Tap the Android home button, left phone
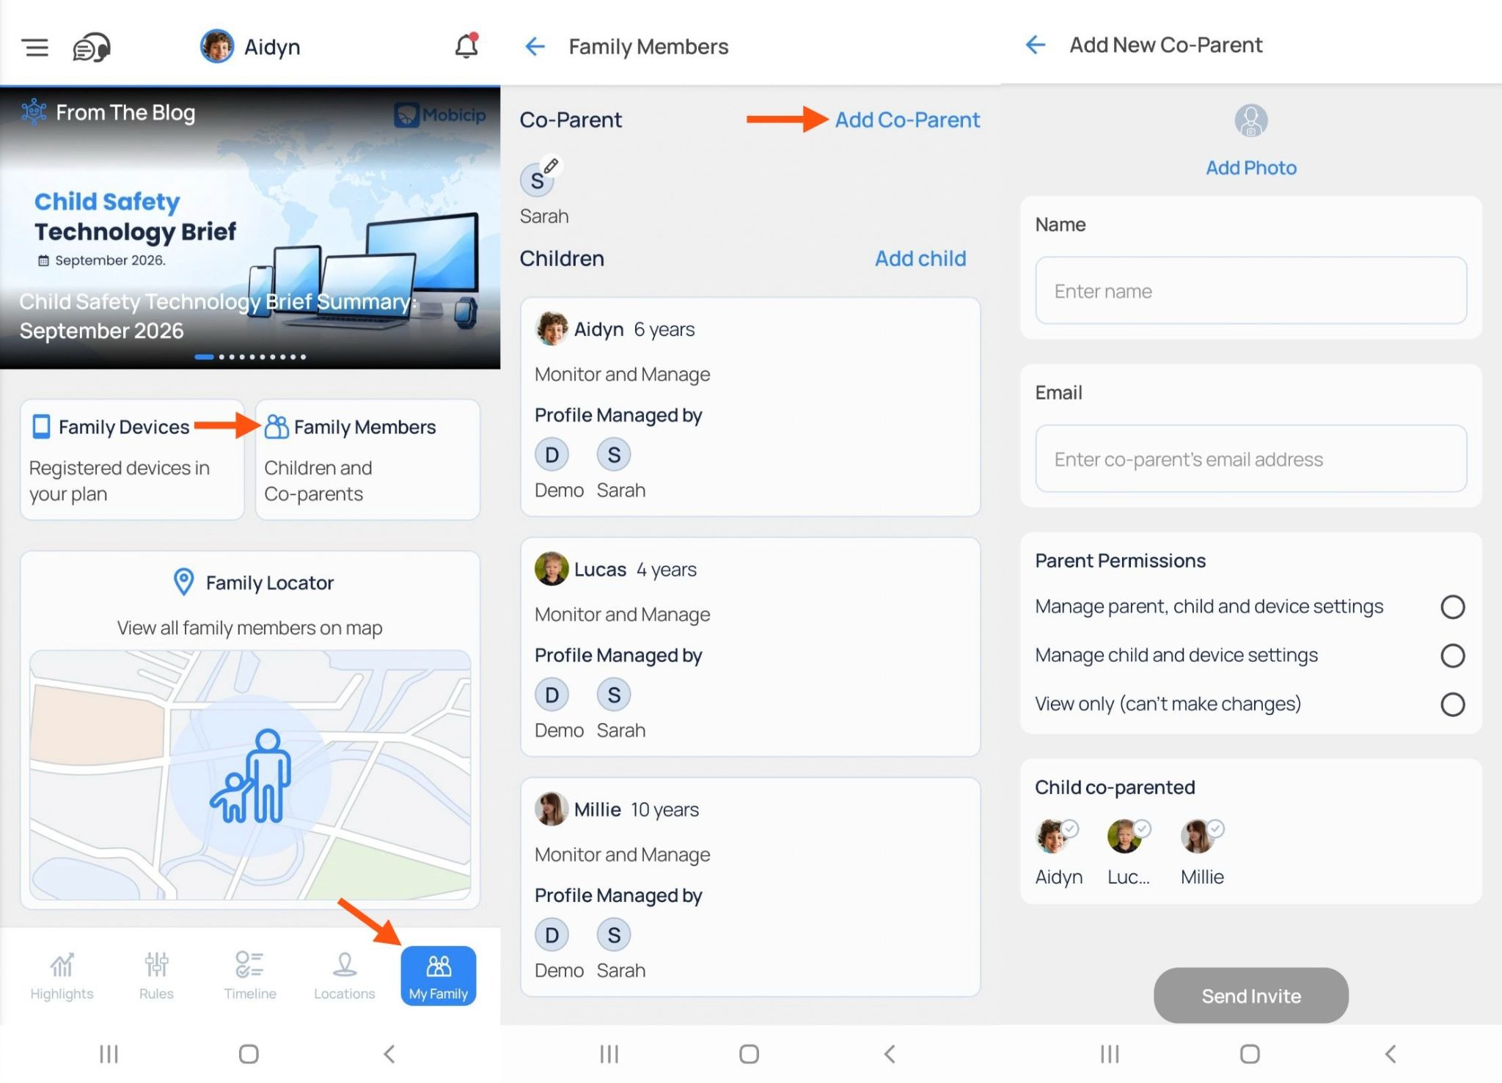 pyautogui.click(x=249, y=1054)
